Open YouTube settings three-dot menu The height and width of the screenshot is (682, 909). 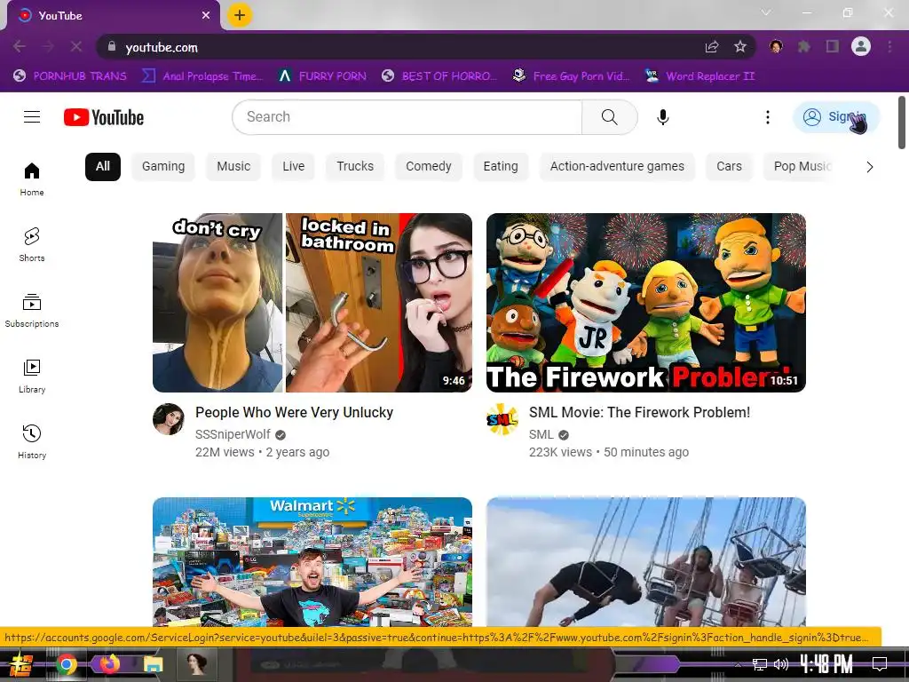click(x=768, y=117)
